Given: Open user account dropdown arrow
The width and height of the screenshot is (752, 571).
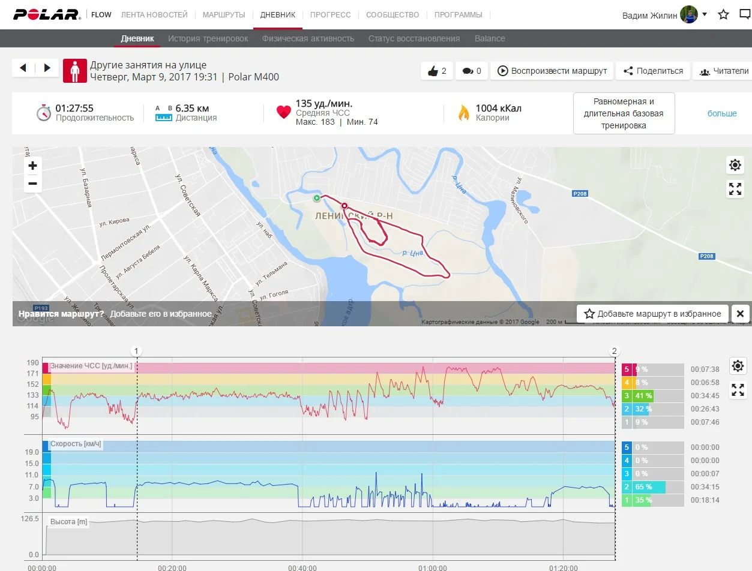Looking at the screenshot, I should [x=705, y=14].
